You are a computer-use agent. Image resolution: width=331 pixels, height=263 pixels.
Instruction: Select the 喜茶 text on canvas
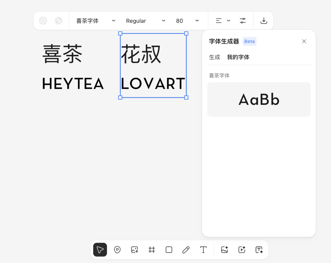(x=62, y=54)
